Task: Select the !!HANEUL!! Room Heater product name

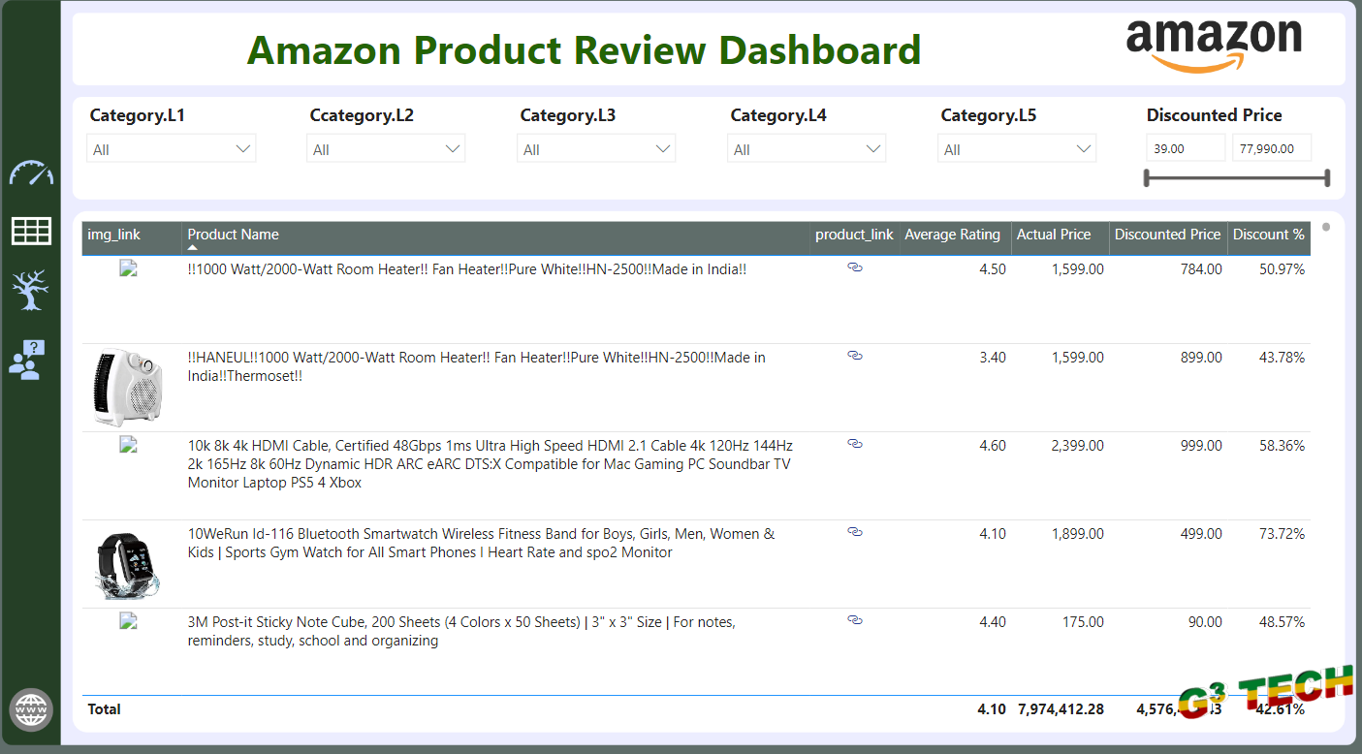Action: tap(476, 366)
